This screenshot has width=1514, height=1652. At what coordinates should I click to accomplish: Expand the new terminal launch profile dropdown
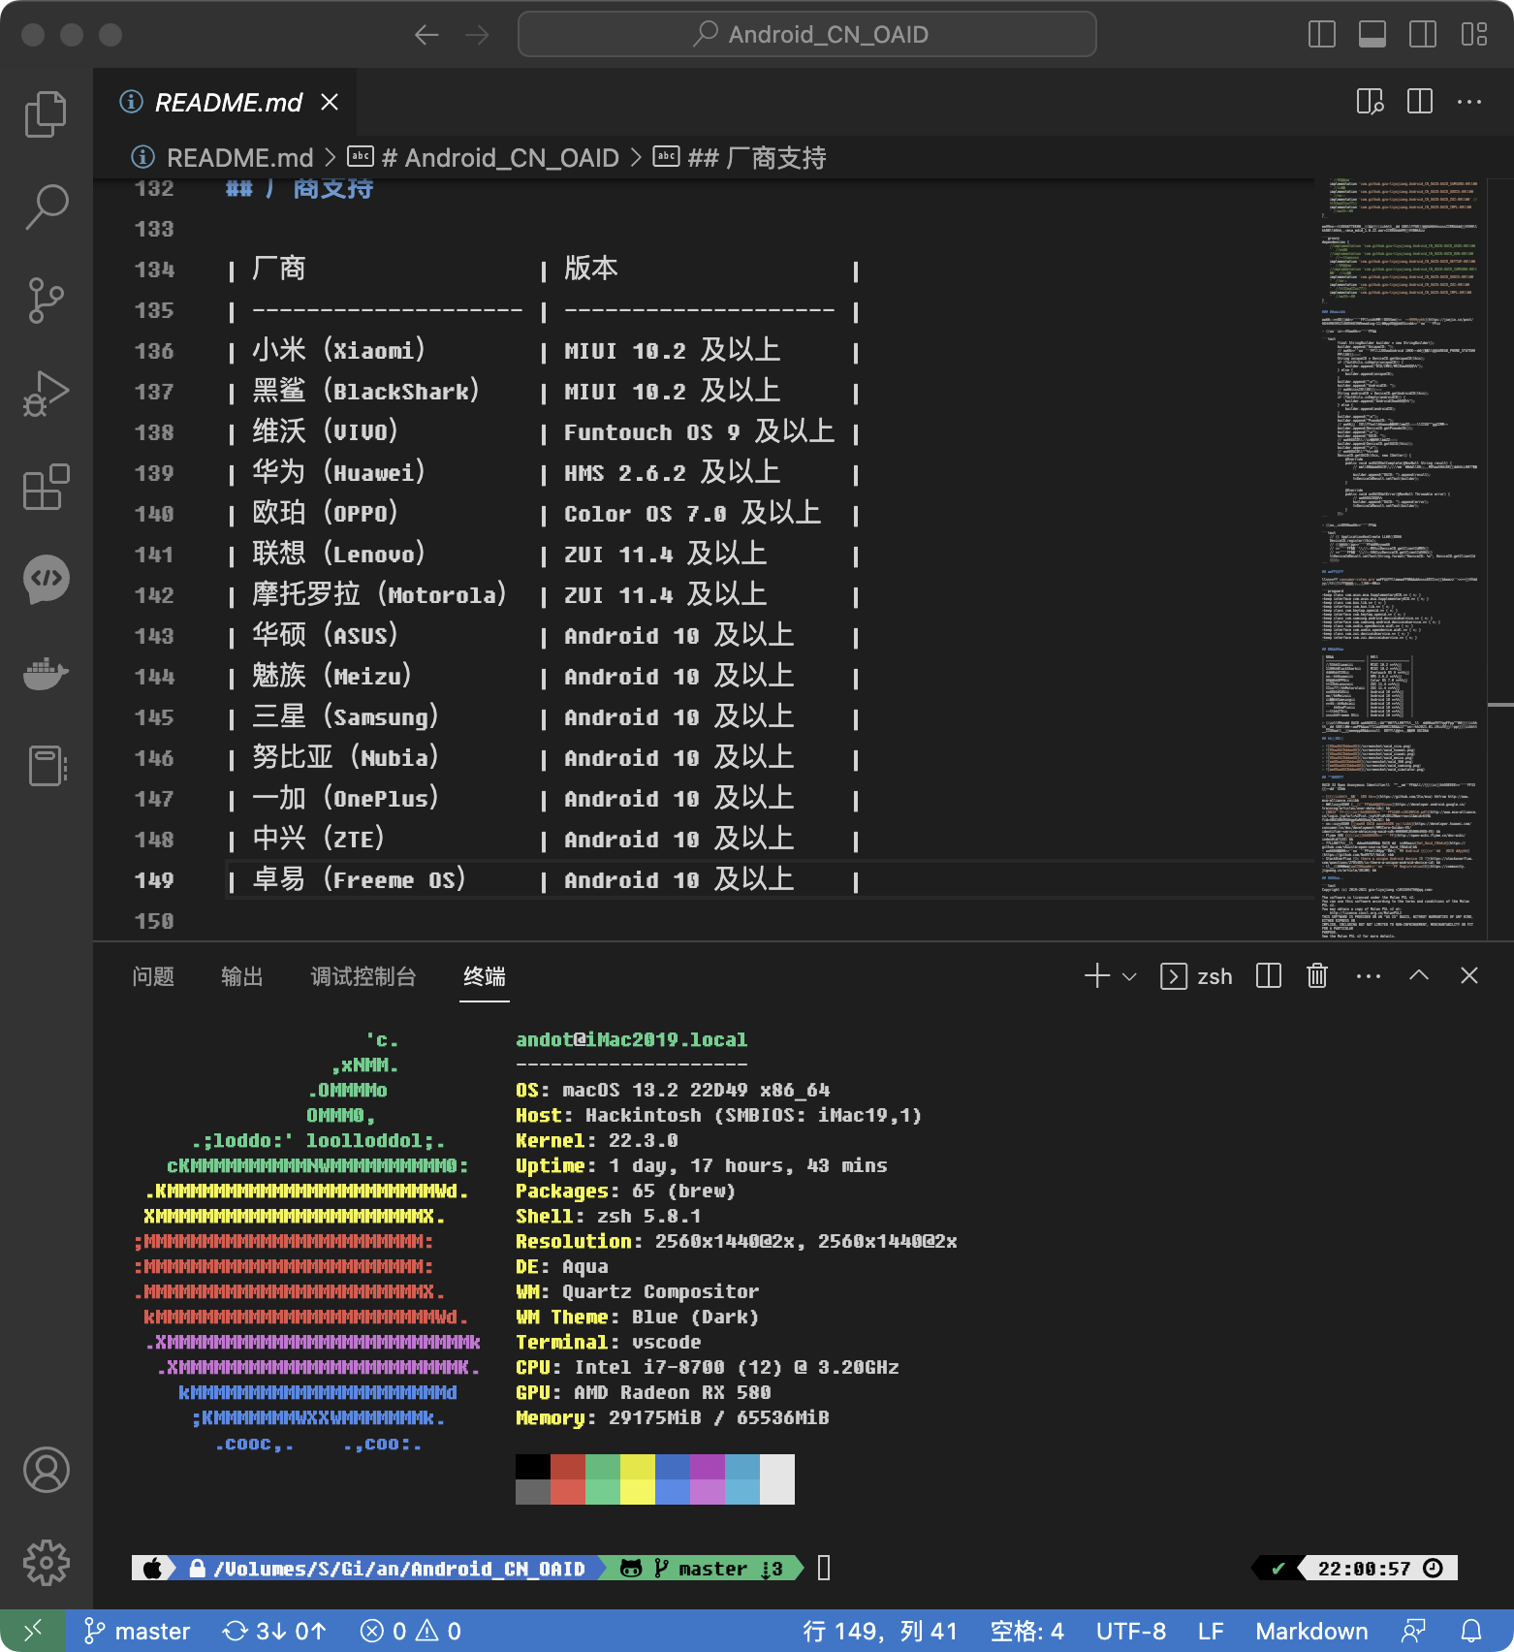point(1129,976)
